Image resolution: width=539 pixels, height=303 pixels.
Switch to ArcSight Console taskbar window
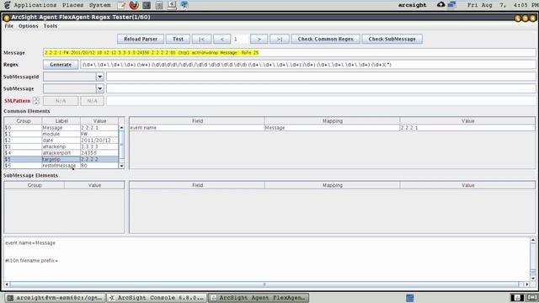(x=157, y=298)
